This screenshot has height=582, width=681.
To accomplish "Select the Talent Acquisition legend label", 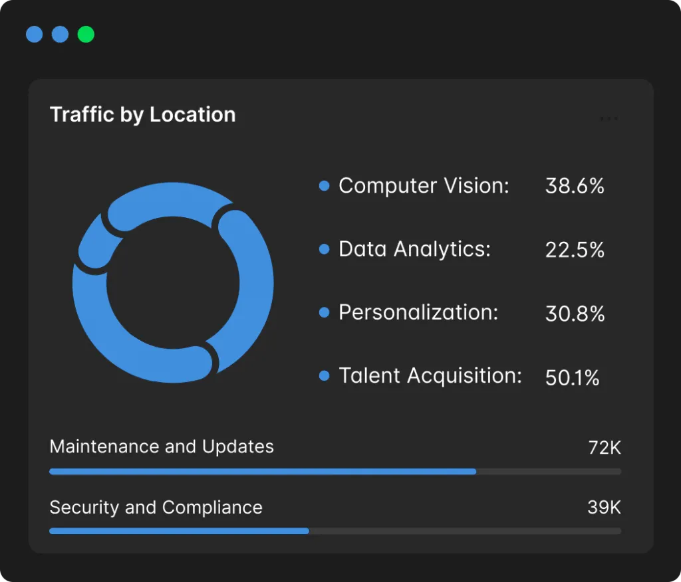I will point(430,376).
